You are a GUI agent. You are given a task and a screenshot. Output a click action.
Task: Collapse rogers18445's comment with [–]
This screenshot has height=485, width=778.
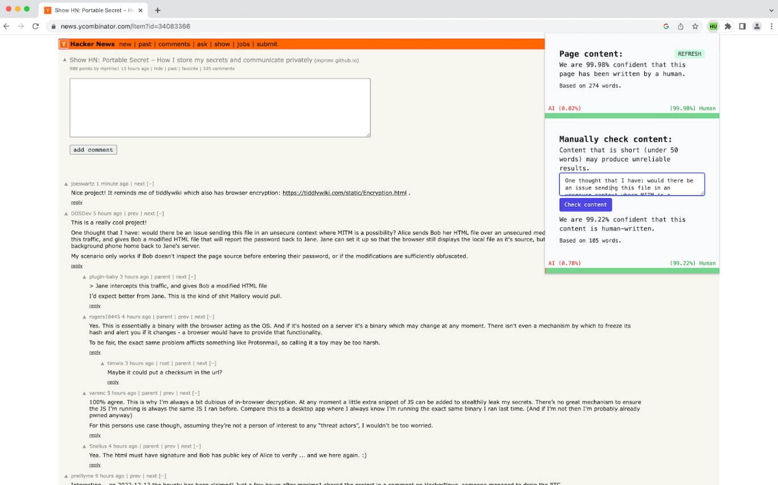coord(211,317)
